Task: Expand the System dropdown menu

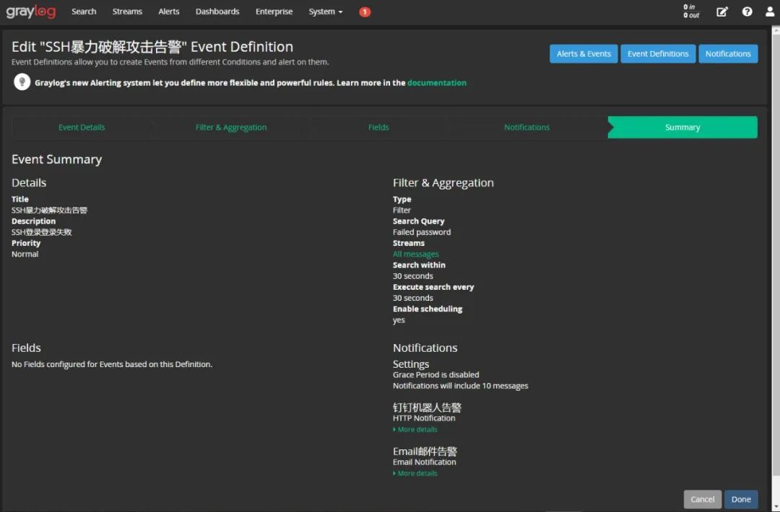Action: click(325, 12)
